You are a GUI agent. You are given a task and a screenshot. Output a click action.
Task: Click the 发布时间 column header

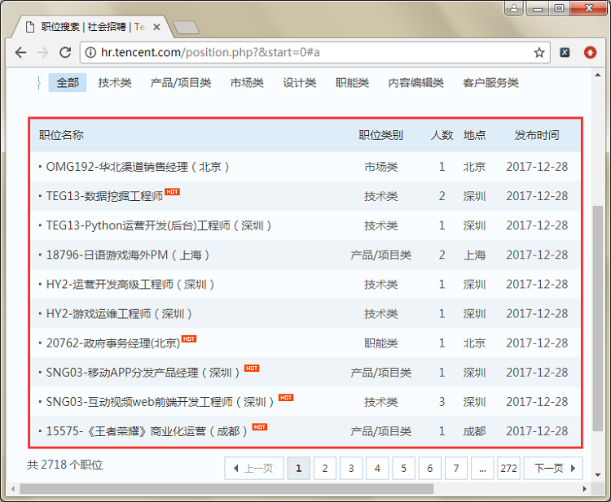(537, 135)
